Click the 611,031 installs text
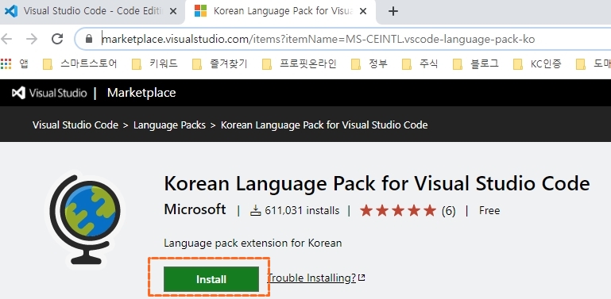611x299 pixels. click(x=302, y=211)
